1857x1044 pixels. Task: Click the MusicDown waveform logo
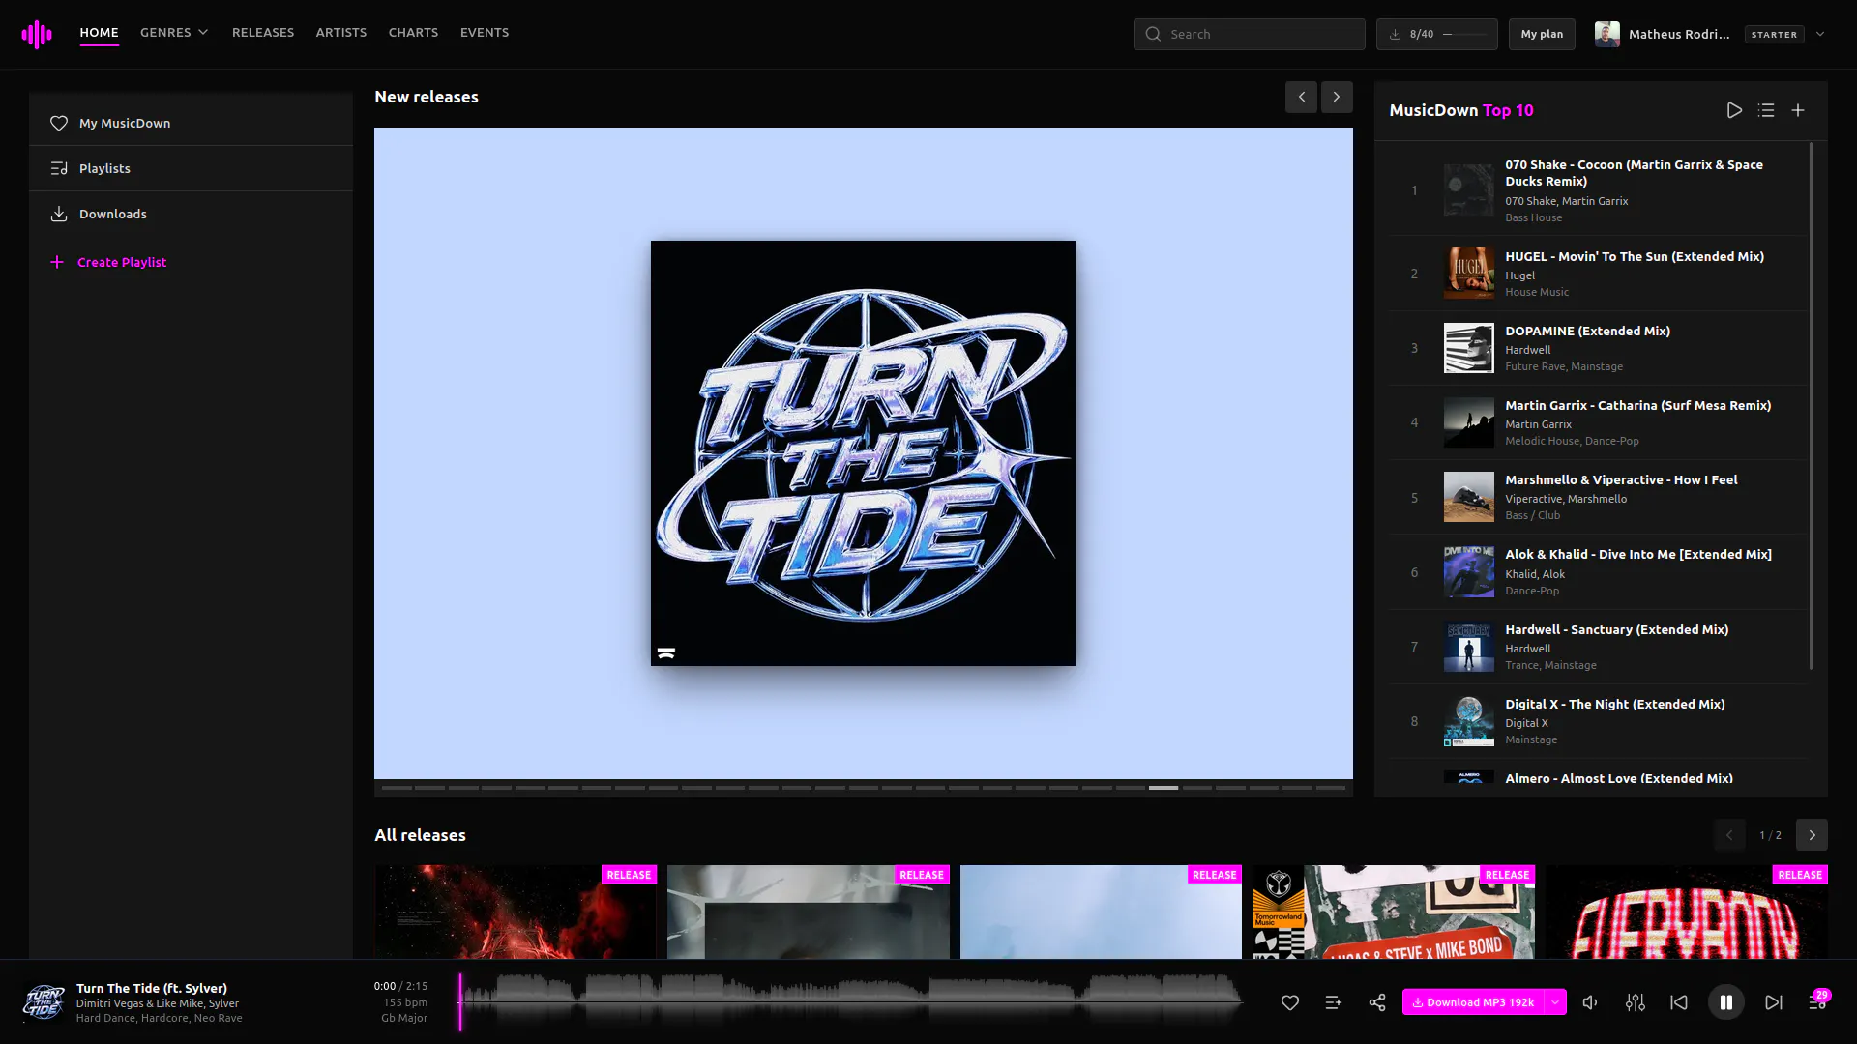[x=37, y=35]
